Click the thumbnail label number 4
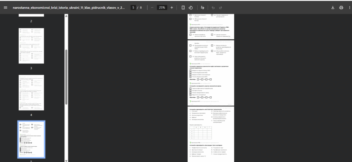The image size is (352, 162). point(31,115)
